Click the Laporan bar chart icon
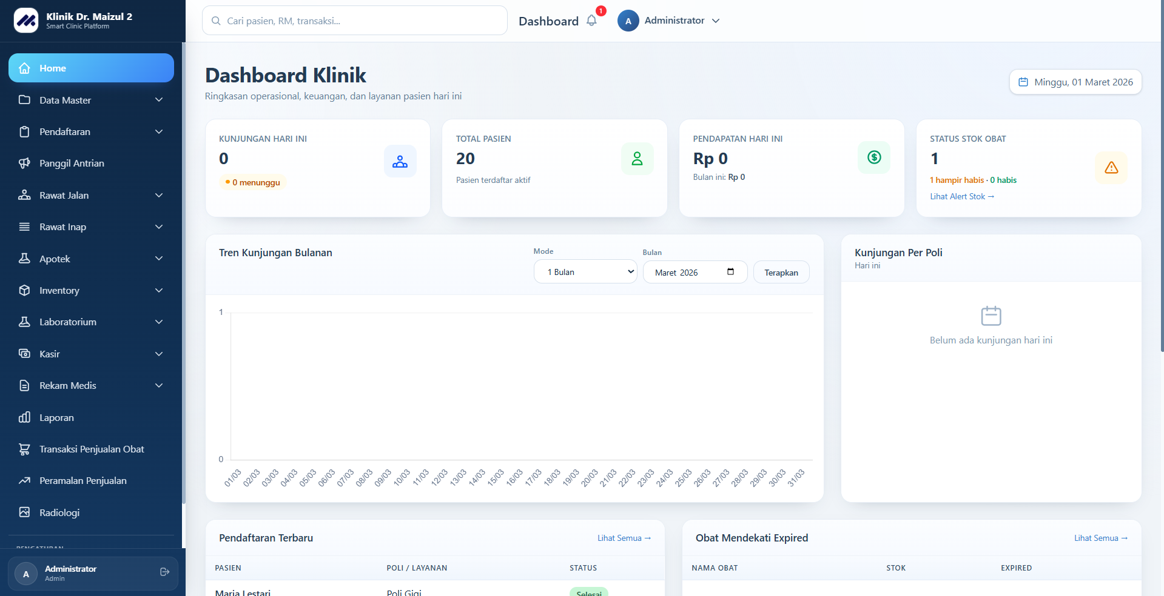 tap(24, 417)
